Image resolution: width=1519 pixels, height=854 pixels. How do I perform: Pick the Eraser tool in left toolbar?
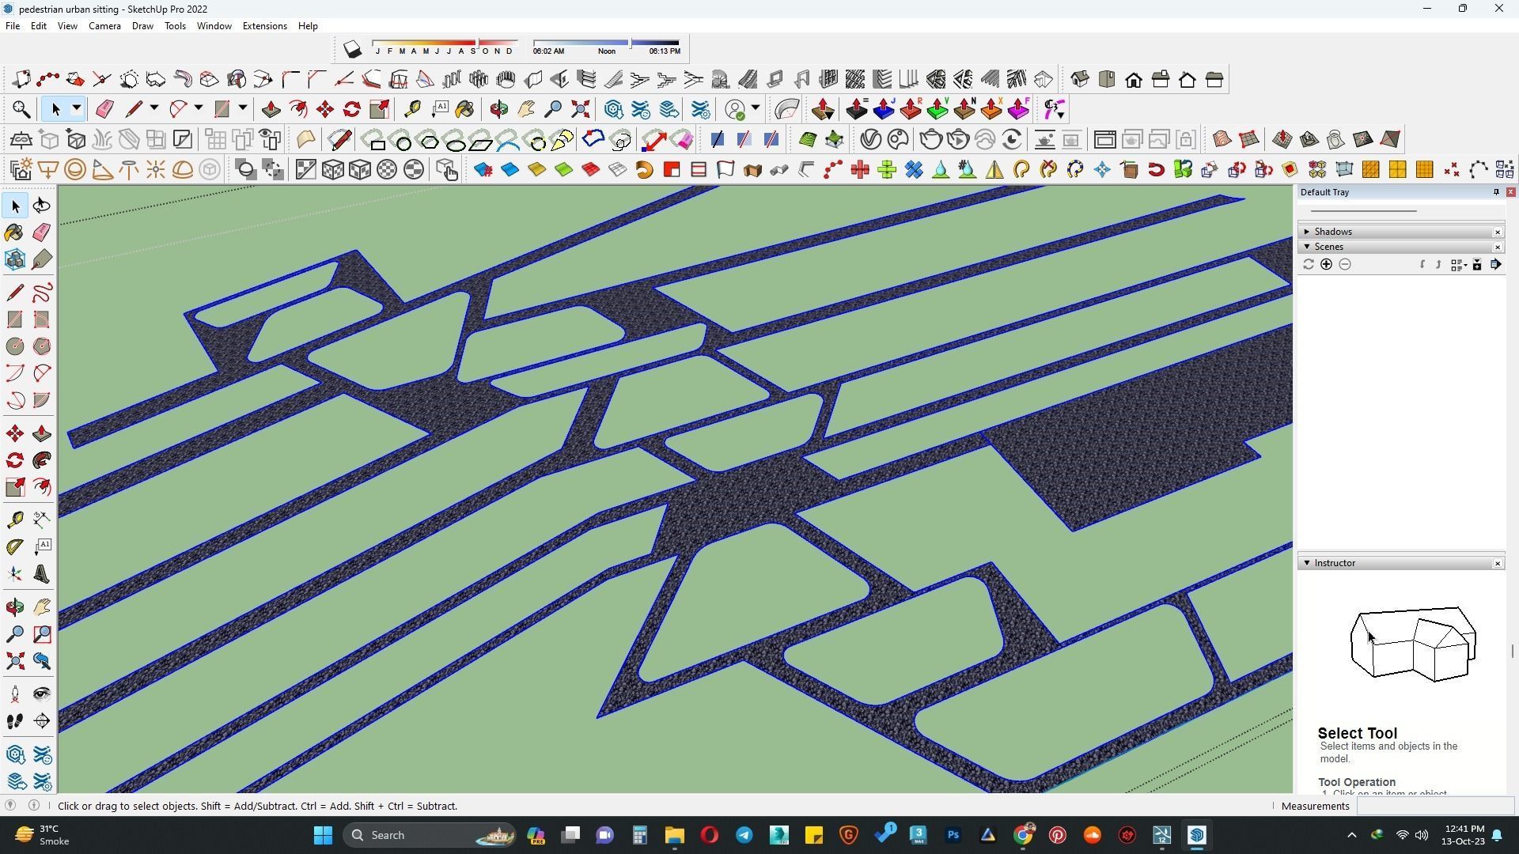[x=42, y=232]
